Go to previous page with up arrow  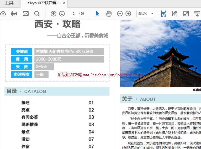(x=54, y=14)
